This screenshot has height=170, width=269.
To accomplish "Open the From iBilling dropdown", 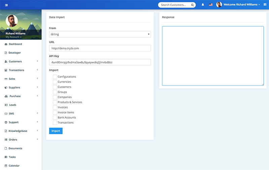I will (x=100, y=34).
